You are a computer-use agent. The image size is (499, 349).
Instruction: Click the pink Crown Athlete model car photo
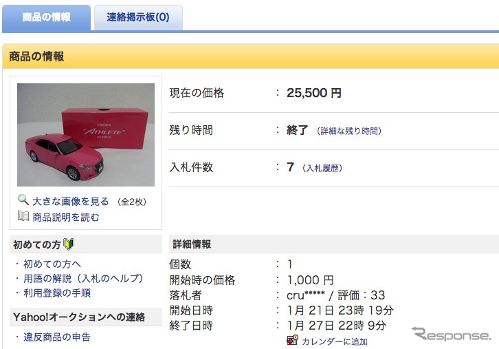coord(86,135)
